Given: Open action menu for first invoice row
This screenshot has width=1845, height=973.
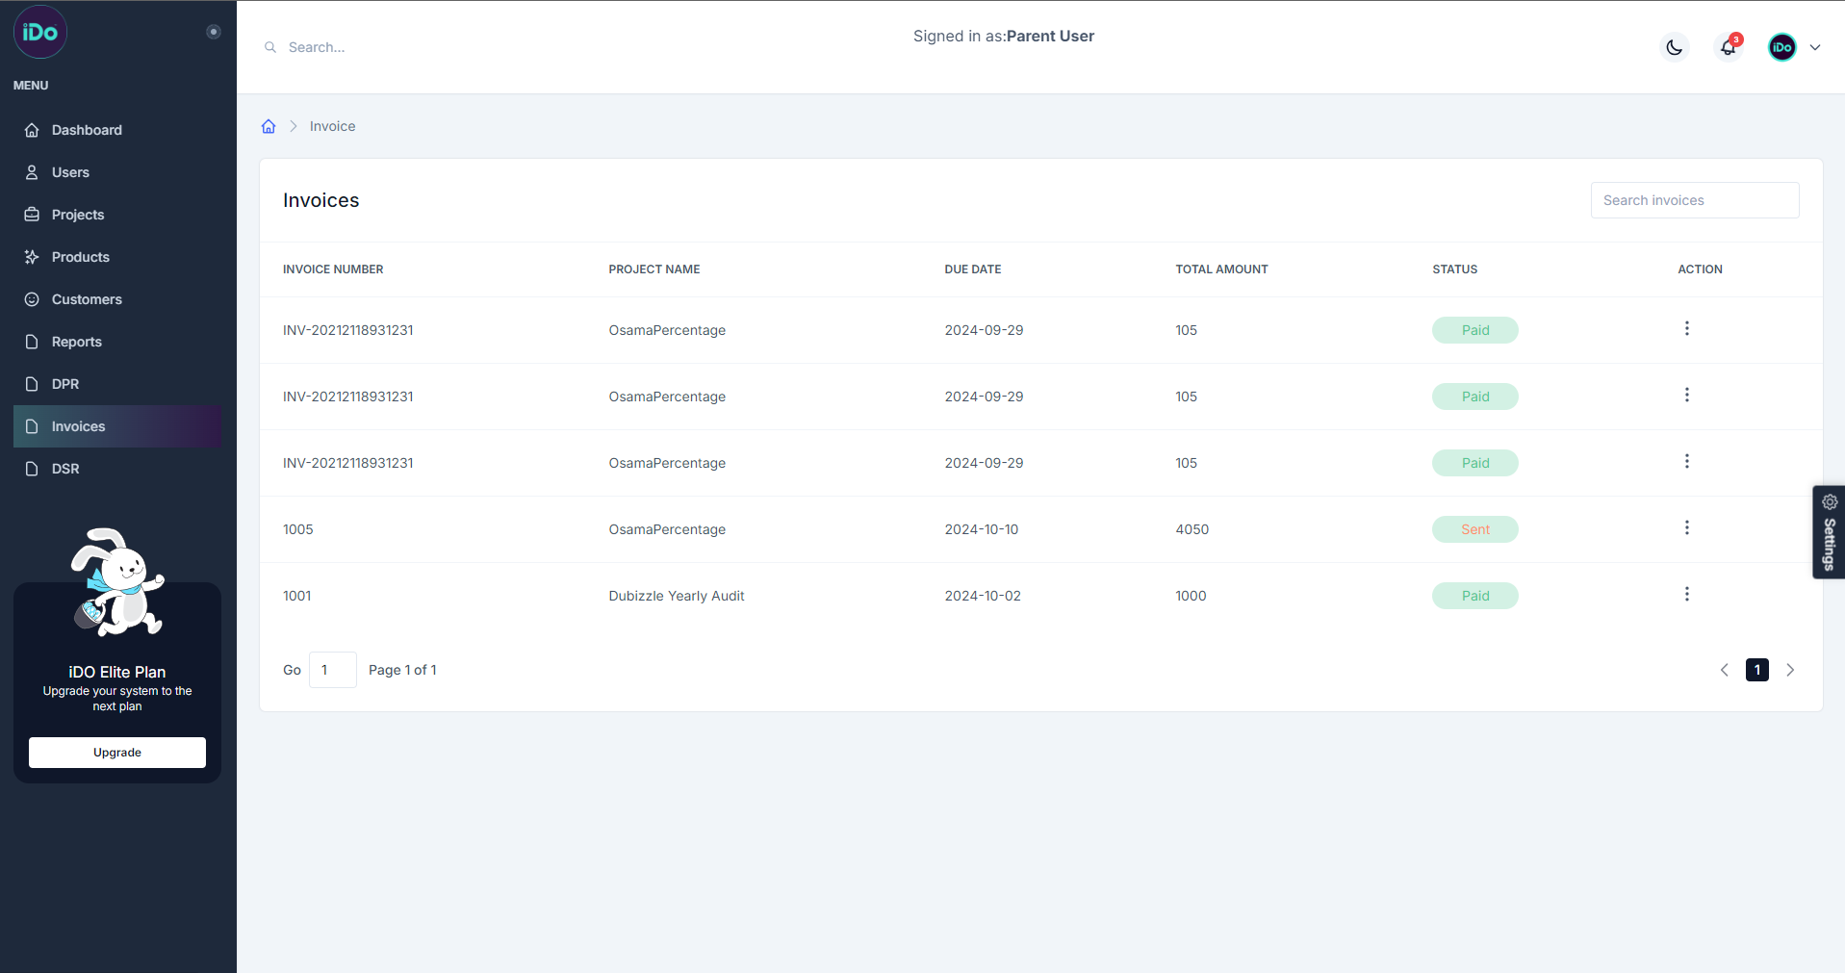Looking at the screenshot, I should pyautogui.click(x=1686, y=329).
